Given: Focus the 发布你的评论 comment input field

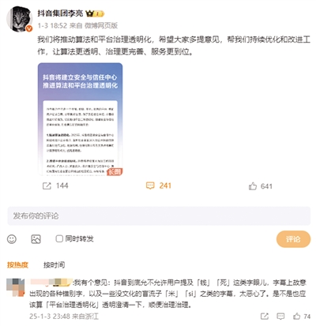Looking at the screenshot, I should pos(159,216).
